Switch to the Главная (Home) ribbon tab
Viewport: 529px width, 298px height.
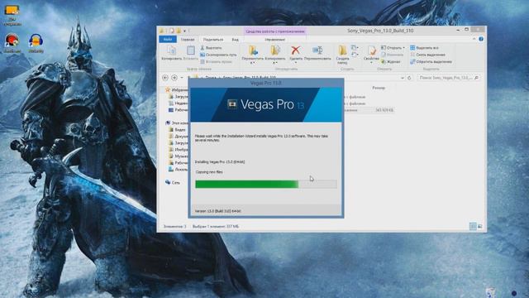click(x=188, y=40)
